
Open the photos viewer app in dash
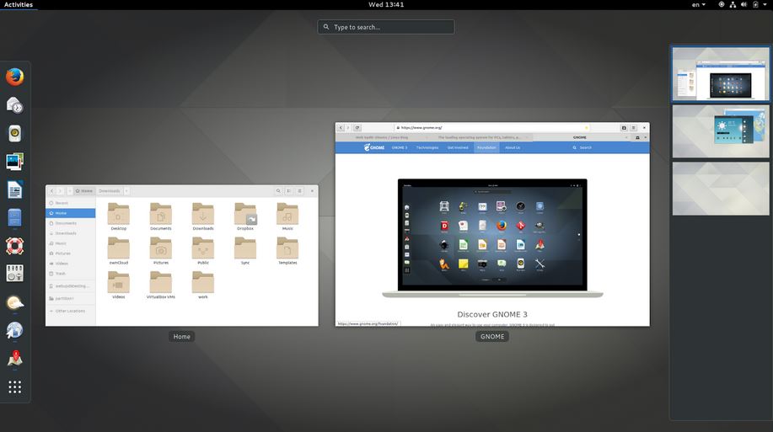15,162
